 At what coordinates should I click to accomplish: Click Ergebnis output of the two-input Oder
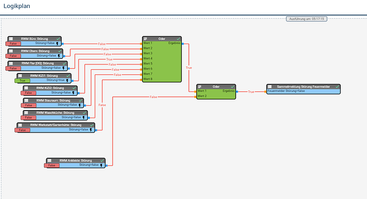(228, 91)
